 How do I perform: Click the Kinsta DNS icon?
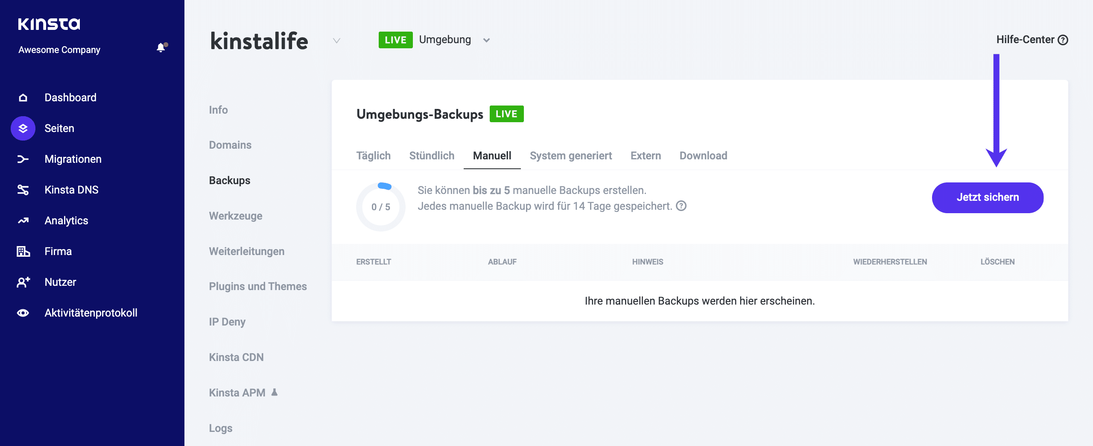tap(23, 190)
